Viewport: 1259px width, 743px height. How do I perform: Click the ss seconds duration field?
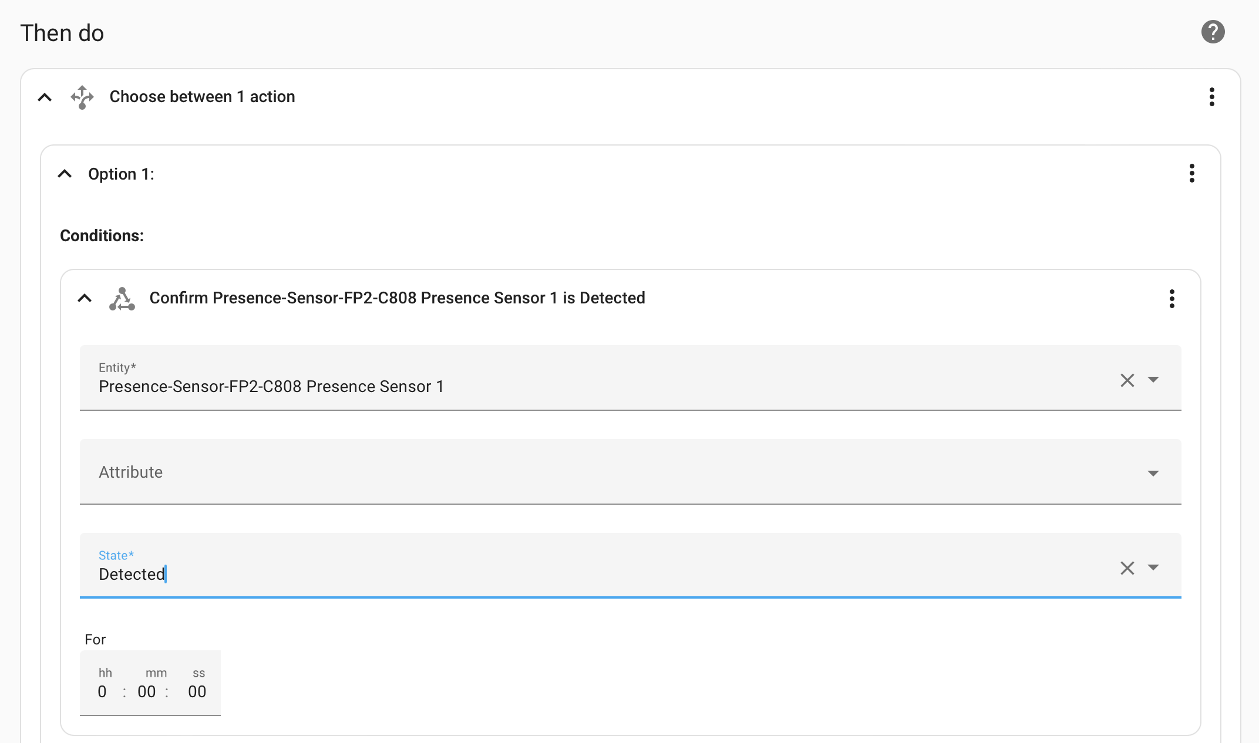(197, 691)
